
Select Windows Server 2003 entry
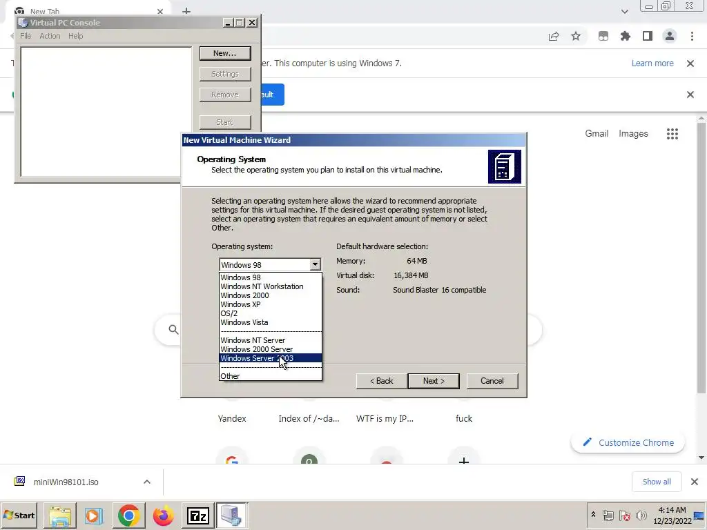pos(271,358)
